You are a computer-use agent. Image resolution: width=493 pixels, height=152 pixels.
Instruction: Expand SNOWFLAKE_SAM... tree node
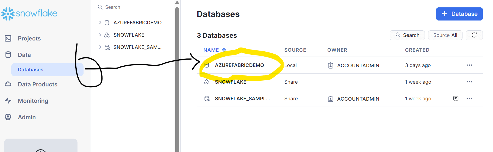[x=100, y=47]
